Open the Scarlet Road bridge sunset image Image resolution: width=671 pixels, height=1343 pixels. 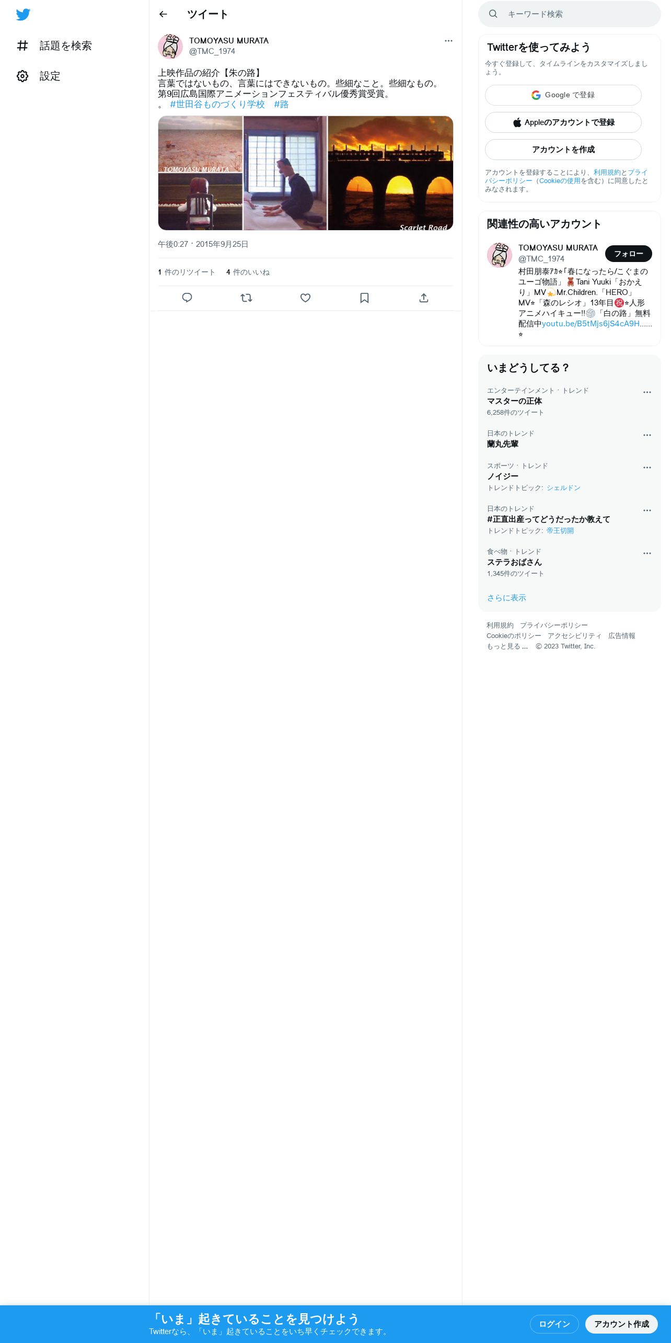point(390,173)
